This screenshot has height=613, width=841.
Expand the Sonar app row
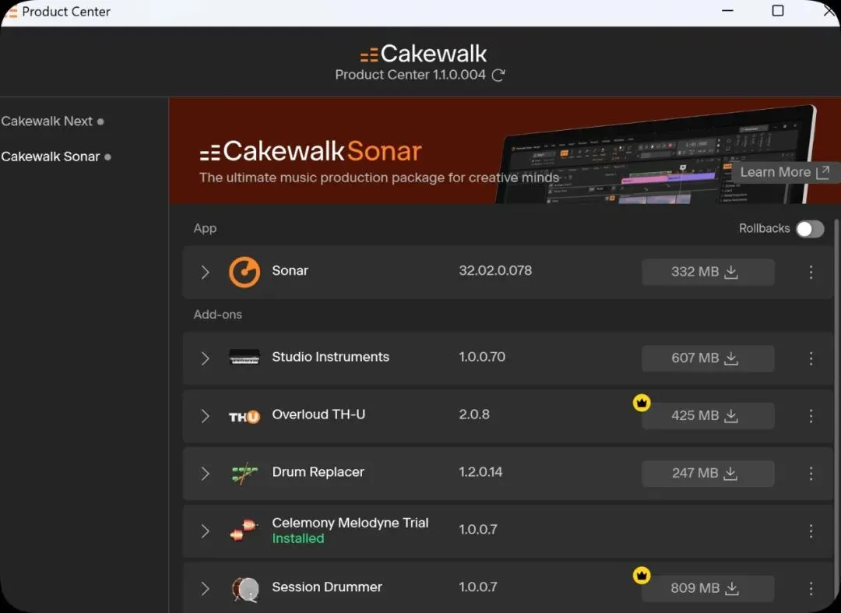[205, 272]
